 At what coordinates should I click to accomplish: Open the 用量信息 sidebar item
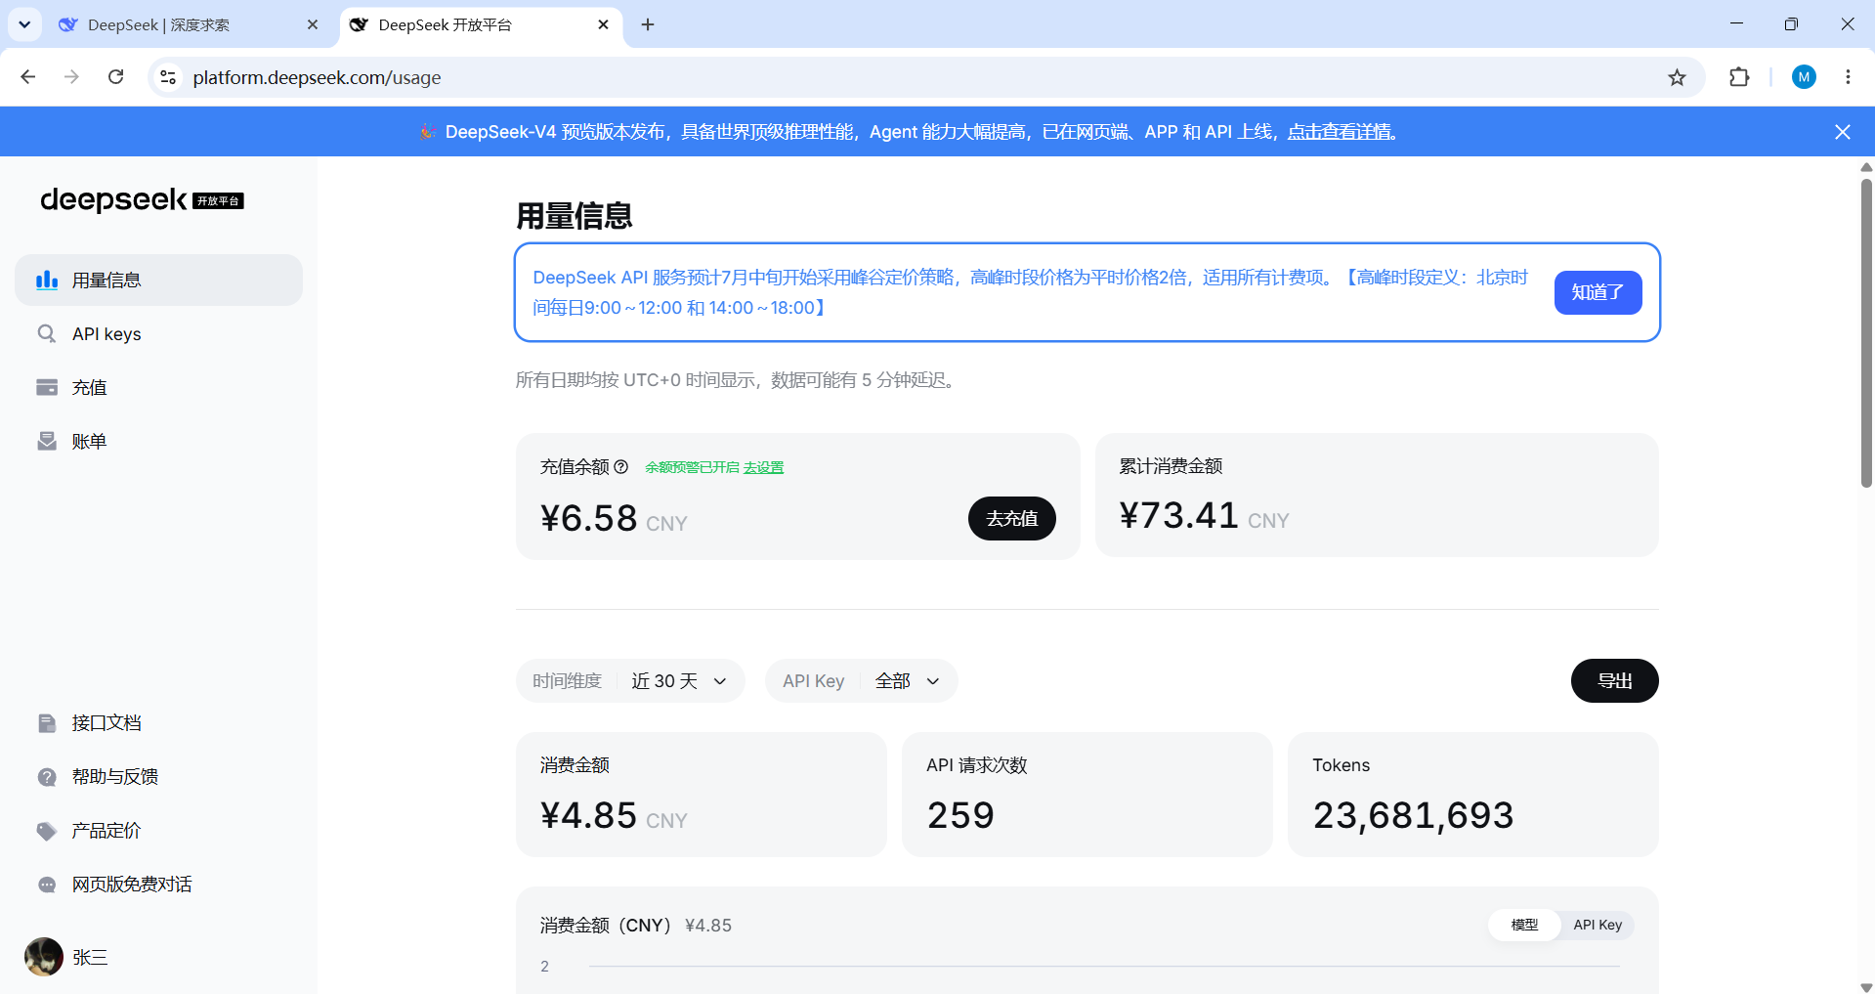[x=158, y=281]
